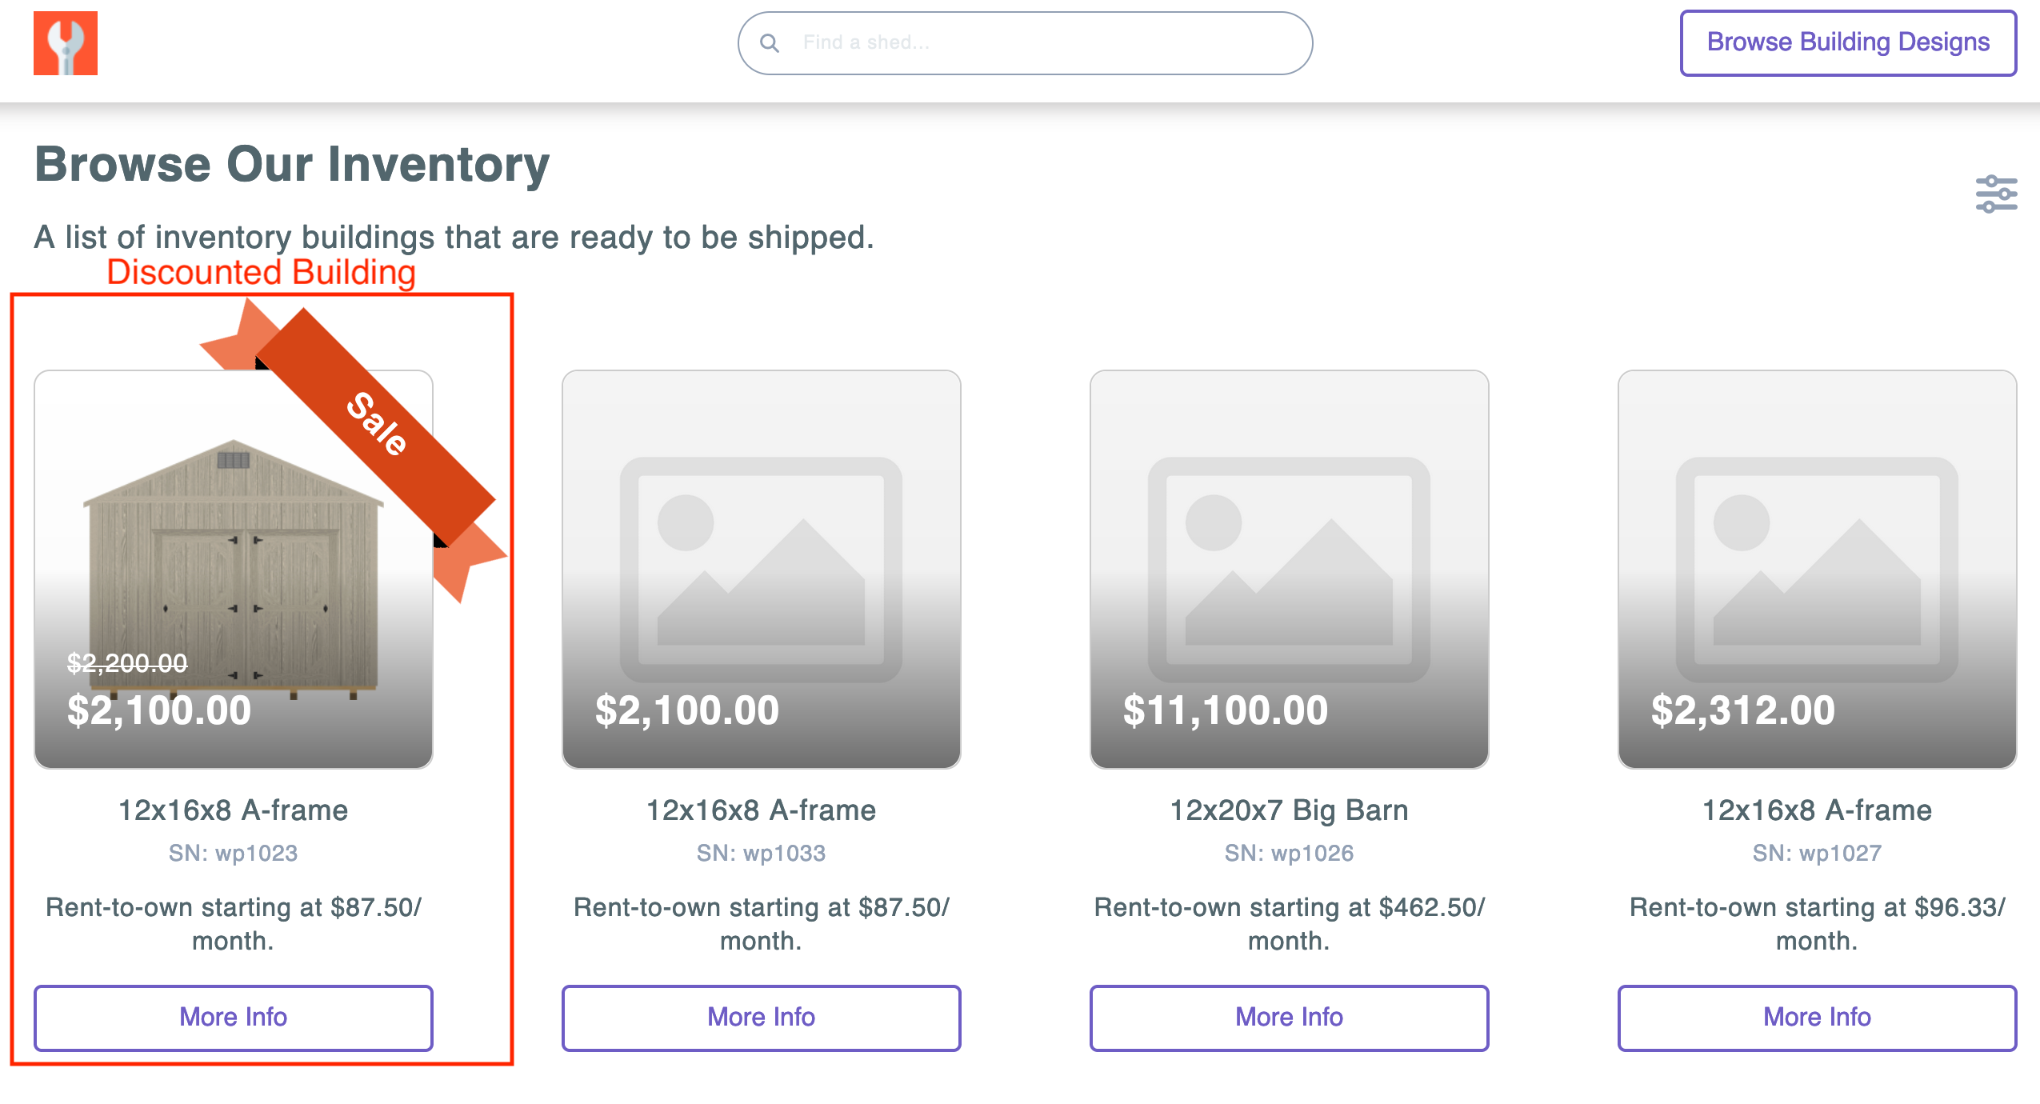Click the serial number SN: wp1027
This screenshot has height=1104, width=2040.
pos(1817,853)
